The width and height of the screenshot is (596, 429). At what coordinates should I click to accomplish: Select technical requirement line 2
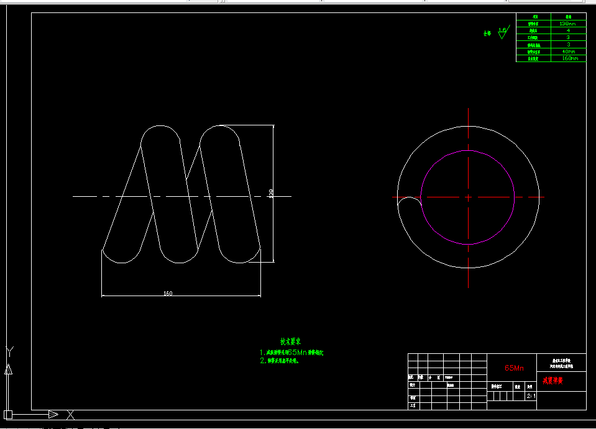pyautogui.click(x=280, y=361)
